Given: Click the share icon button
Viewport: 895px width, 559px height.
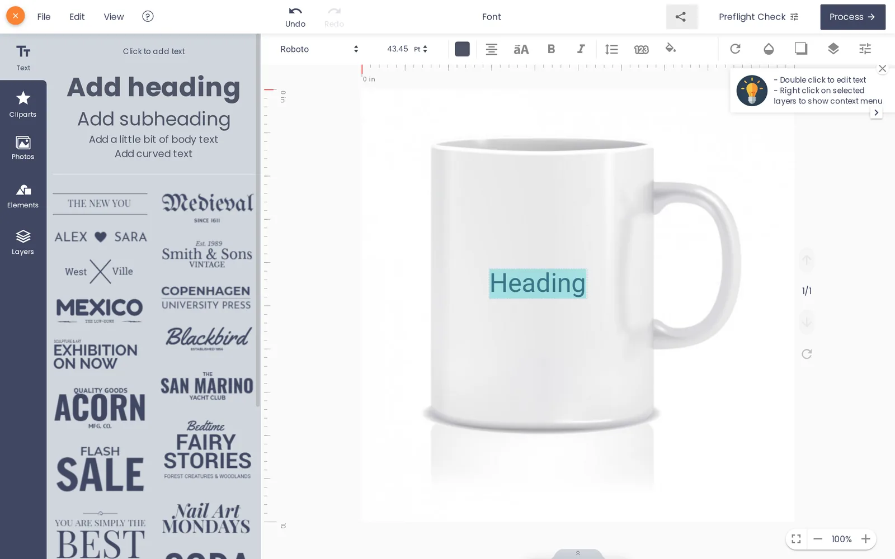Looking at the screenshot, I should coord(681,17).
